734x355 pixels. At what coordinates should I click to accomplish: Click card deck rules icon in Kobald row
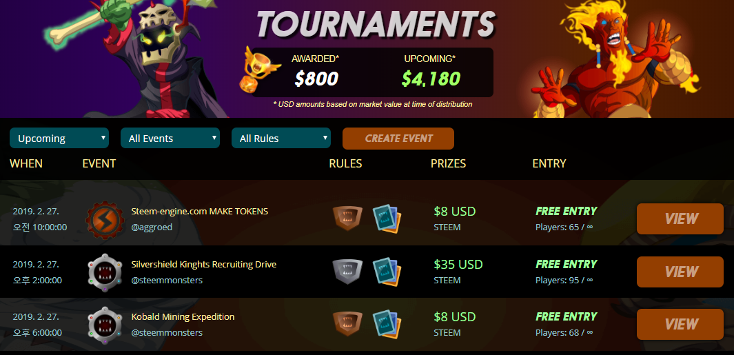pyautogui.click(x=387, y=325)
